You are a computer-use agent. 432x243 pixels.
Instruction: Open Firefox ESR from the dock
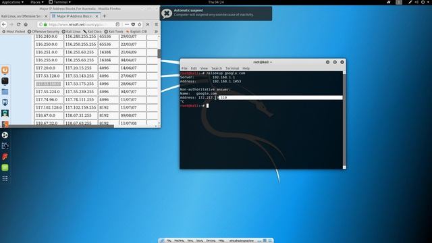(5, 70)
